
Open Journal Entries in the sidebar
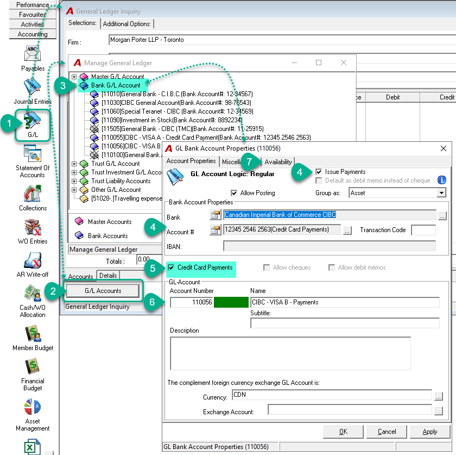[32, 87]
